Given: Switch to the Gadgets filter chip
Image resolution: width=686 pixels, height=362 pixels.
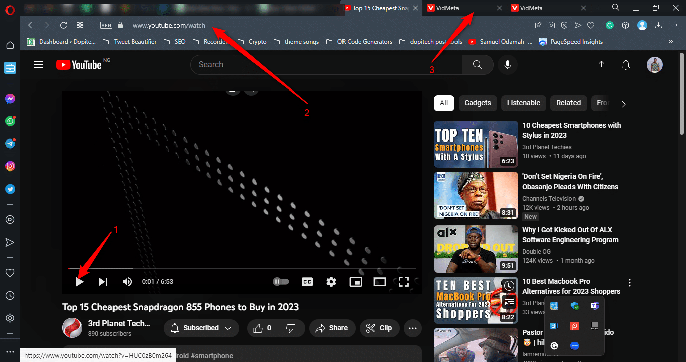Looking at the screenshot, I should 477,103.
